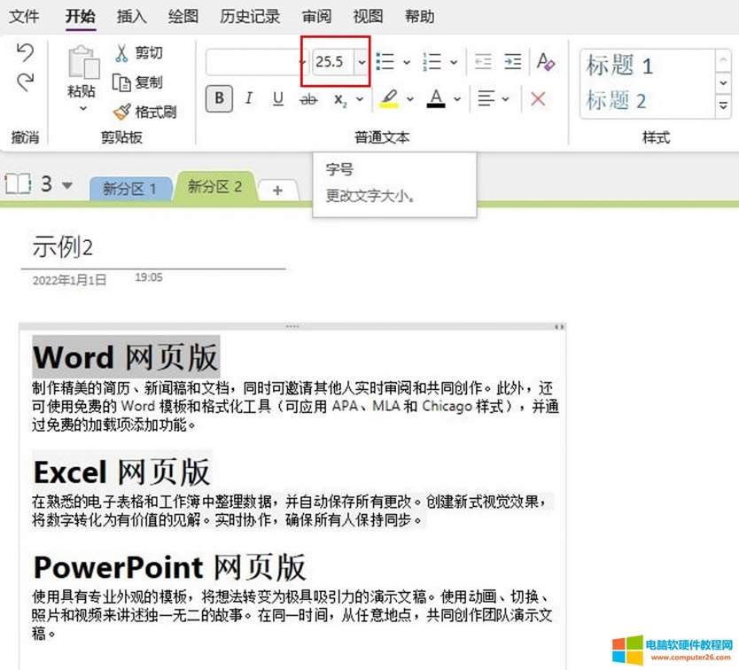The width and height of the screenshot is (739, 670).
Task: Increase the paragraph indent
Action: pos(513,62)
